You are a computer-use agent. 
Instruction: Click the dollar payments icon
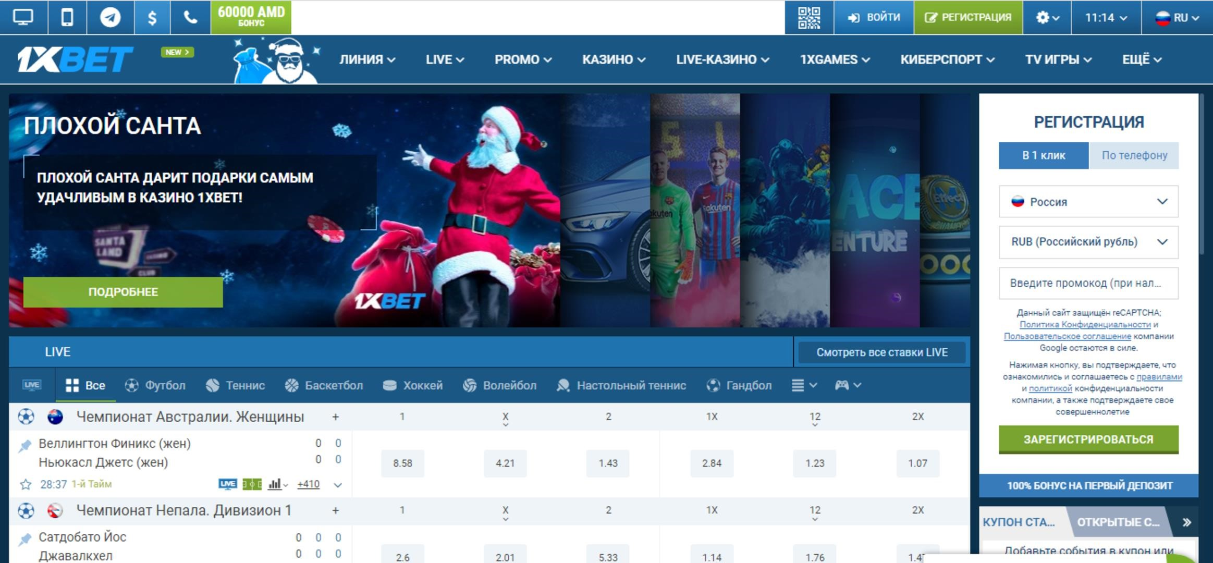click(152, 17)
